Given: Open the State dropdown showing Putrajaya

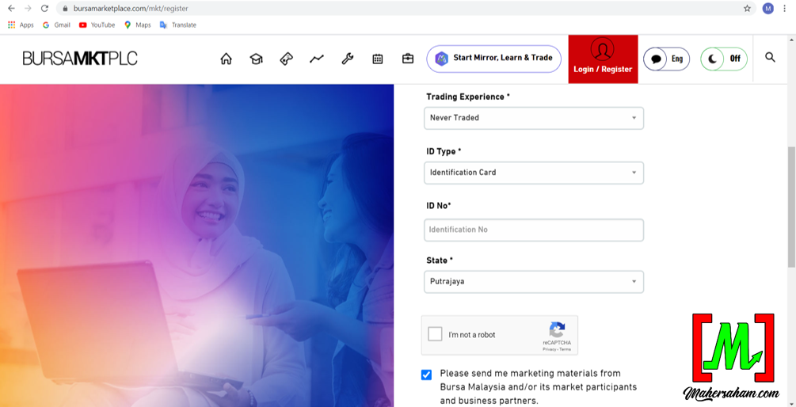Looking at the screenshot, I should click(x=533, y=282).
